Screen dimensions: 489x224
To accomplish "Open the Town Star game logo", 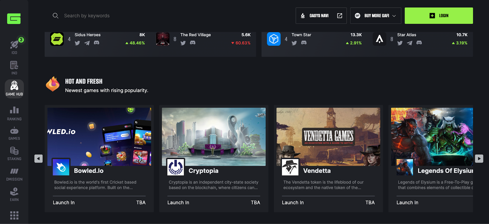I will 274,39.
